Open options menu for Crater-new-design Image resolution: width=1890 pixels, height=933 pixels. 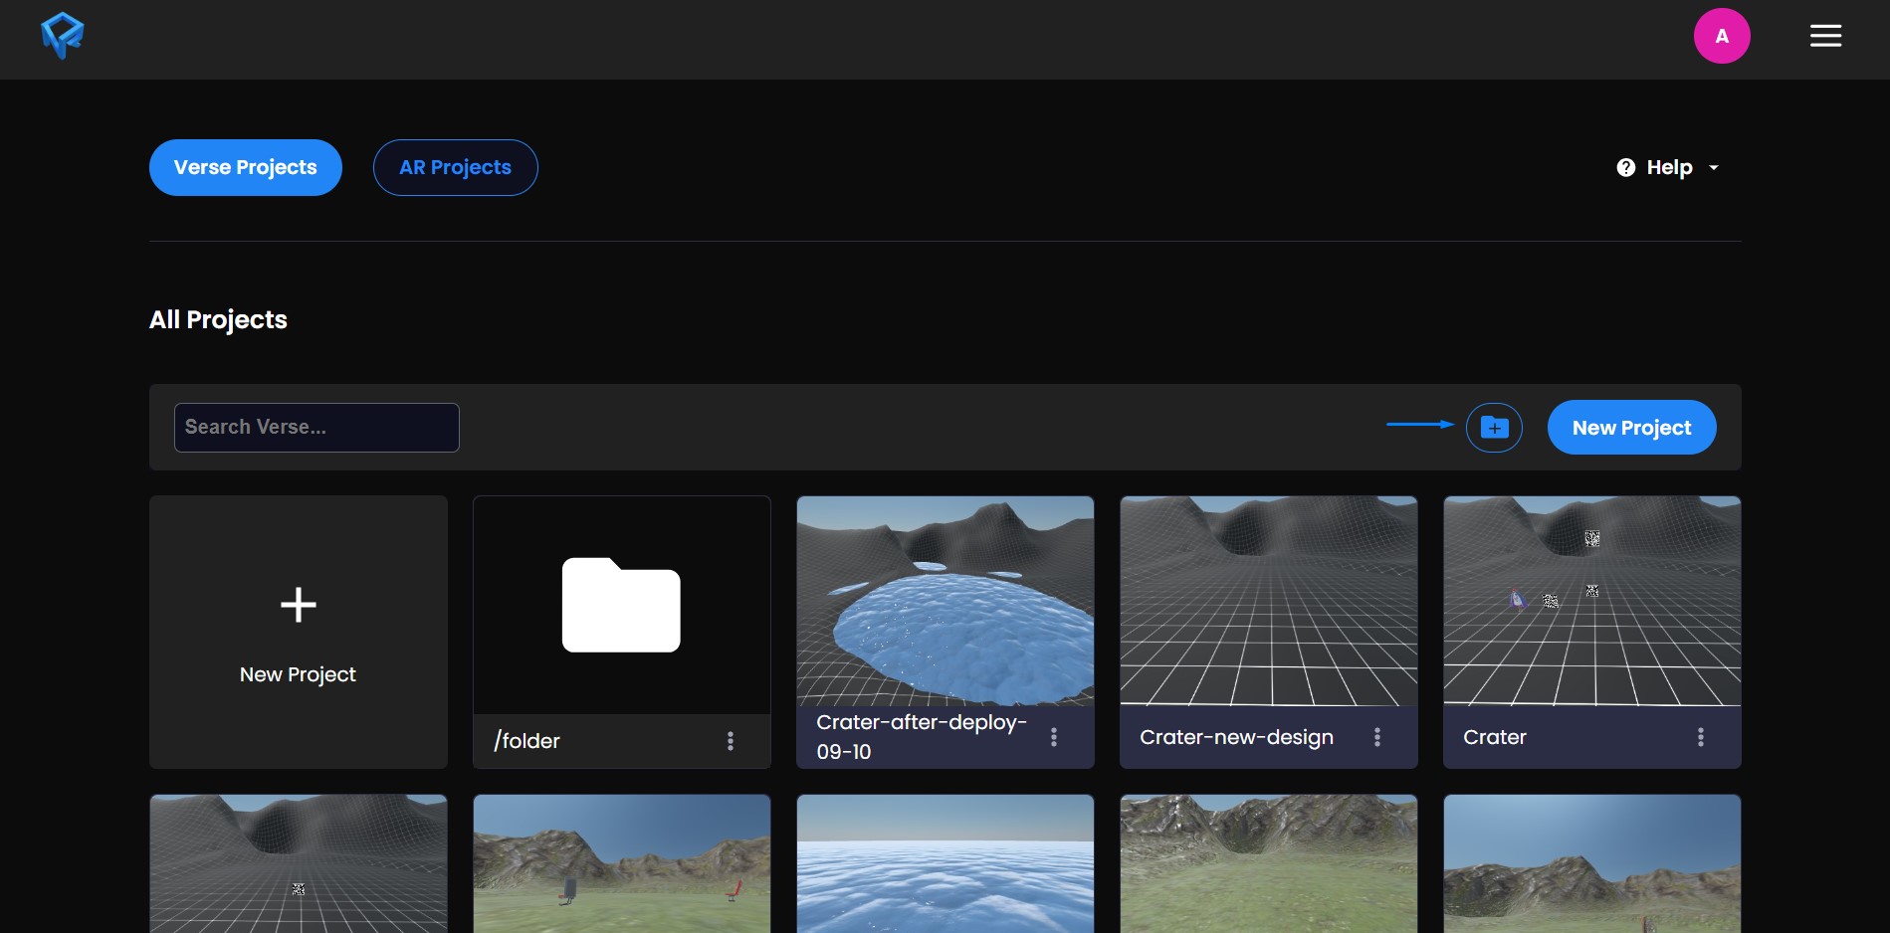point(1377,737)
